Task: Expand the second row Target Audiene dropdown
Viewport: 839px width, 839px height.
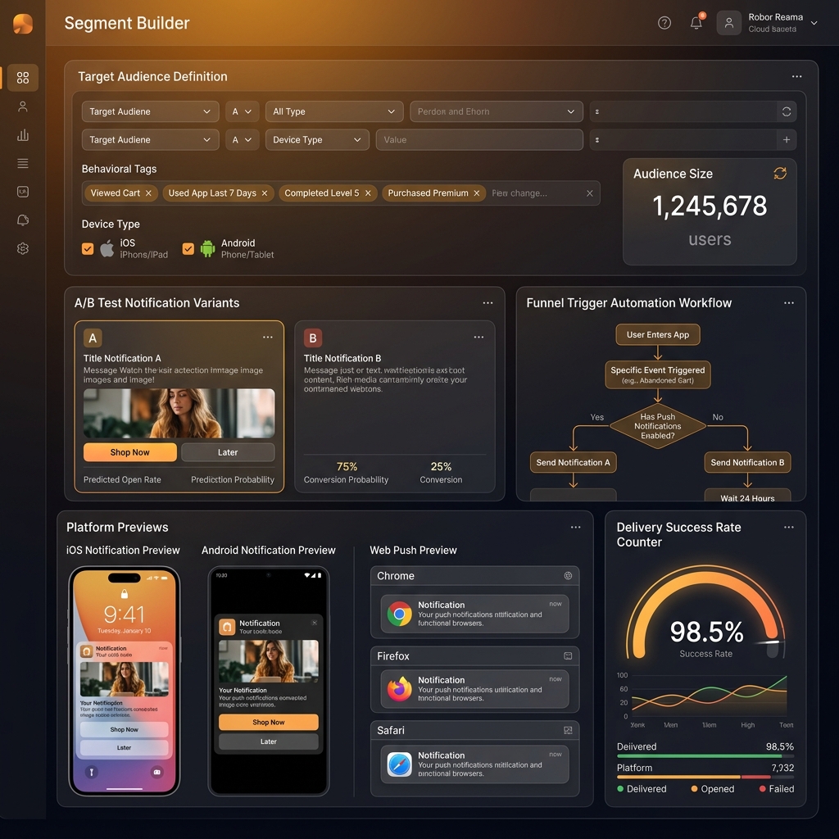Action: 151,139
